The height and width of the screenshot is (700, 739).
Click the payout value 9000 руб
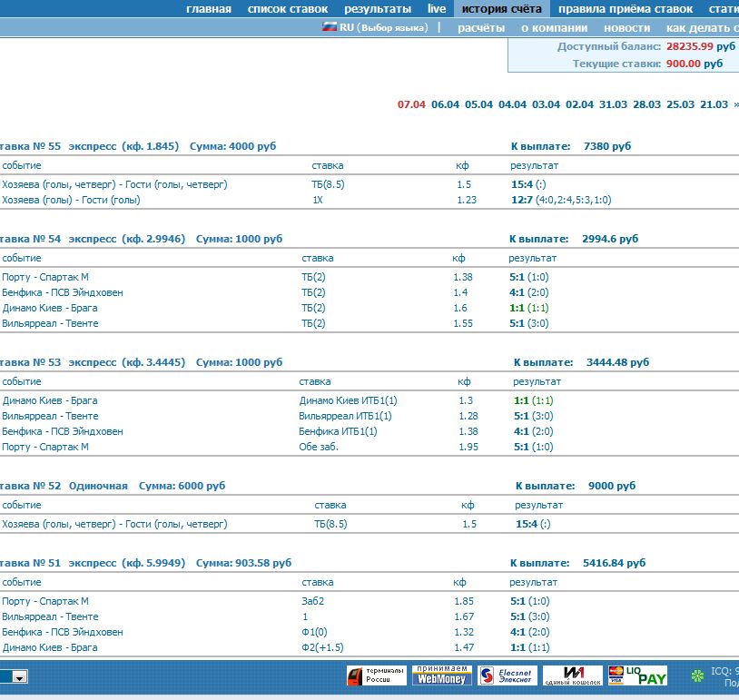click(x=612, y=486)
